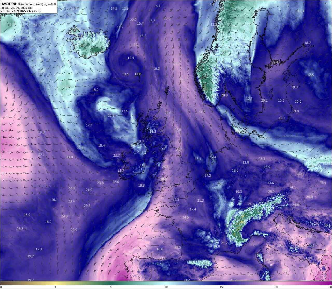The height and width of the screenshot is (289, 332).
Task: Click the 13.6 map value
Action: [x=271, y=183]
